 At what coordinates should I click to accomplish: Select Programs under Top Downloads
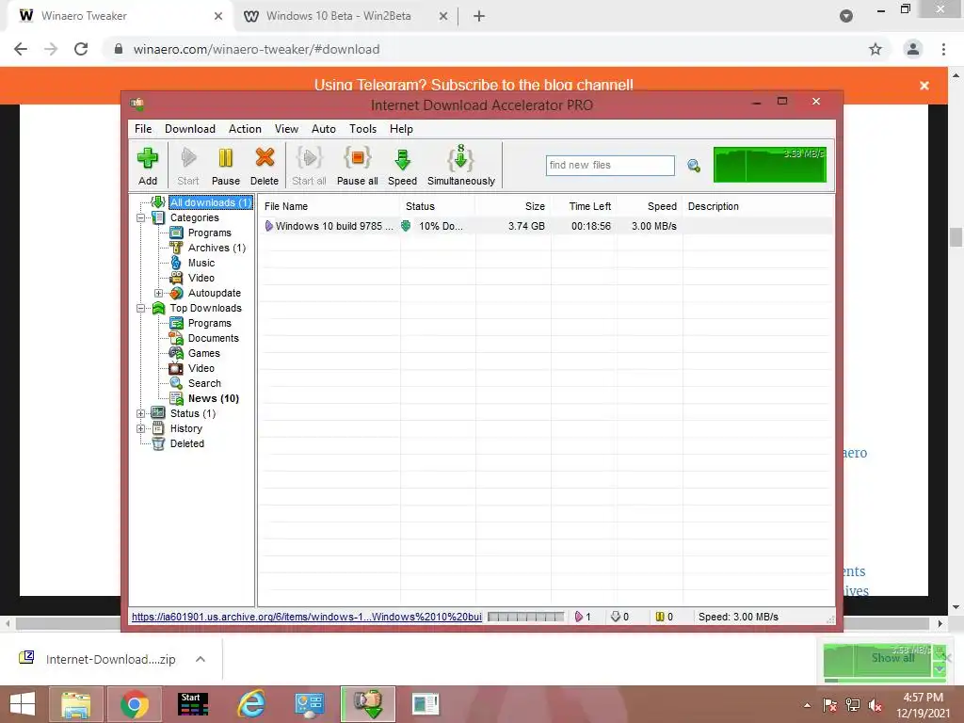209,324
